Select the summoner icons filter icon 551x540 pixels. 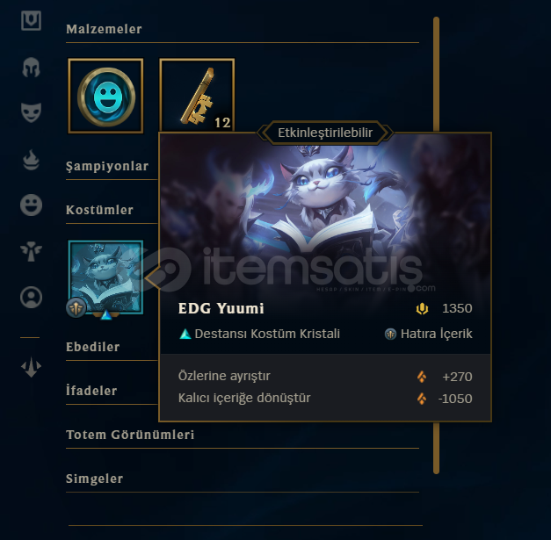tap(31, 298)
